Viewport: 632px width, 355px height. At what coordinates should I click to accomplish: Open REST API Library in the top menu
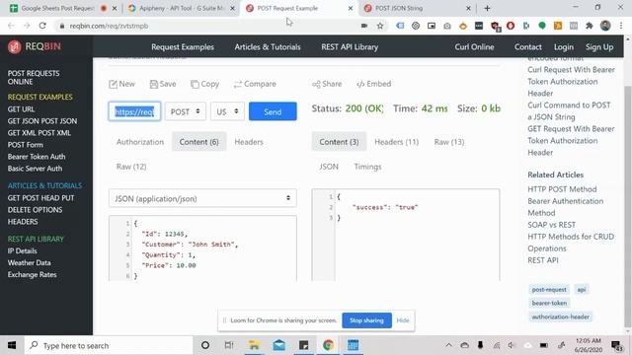(x=350, y=47)
